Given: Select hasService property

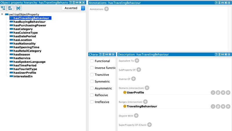Looking at the screenshot, I should [x=22, y=58].
